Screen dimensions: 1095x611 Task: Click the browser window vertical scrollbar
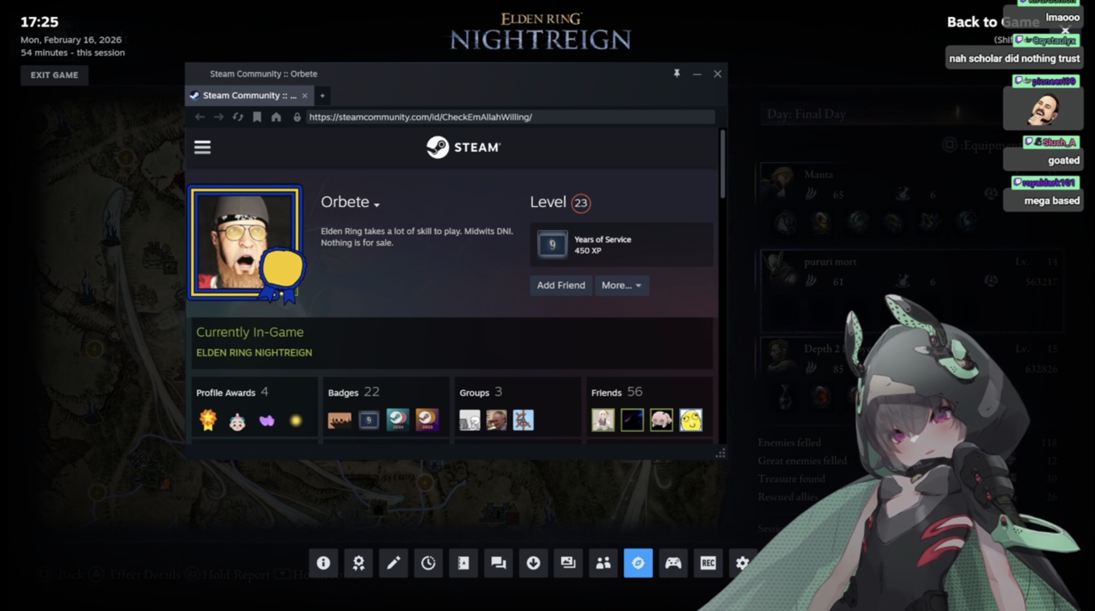pyautogui.click(x=722, y=164)
